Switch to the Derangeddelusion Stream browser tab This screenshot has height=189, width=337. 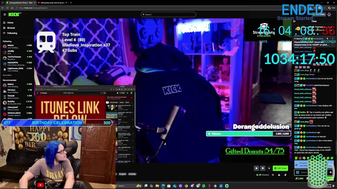pyautogui.click(x=21, y=3)
